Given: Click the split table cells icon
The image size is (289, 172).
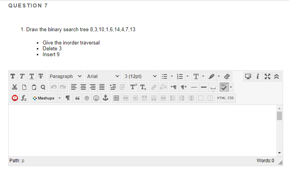Looking at the screenshot, I should (x=210, y=98).
